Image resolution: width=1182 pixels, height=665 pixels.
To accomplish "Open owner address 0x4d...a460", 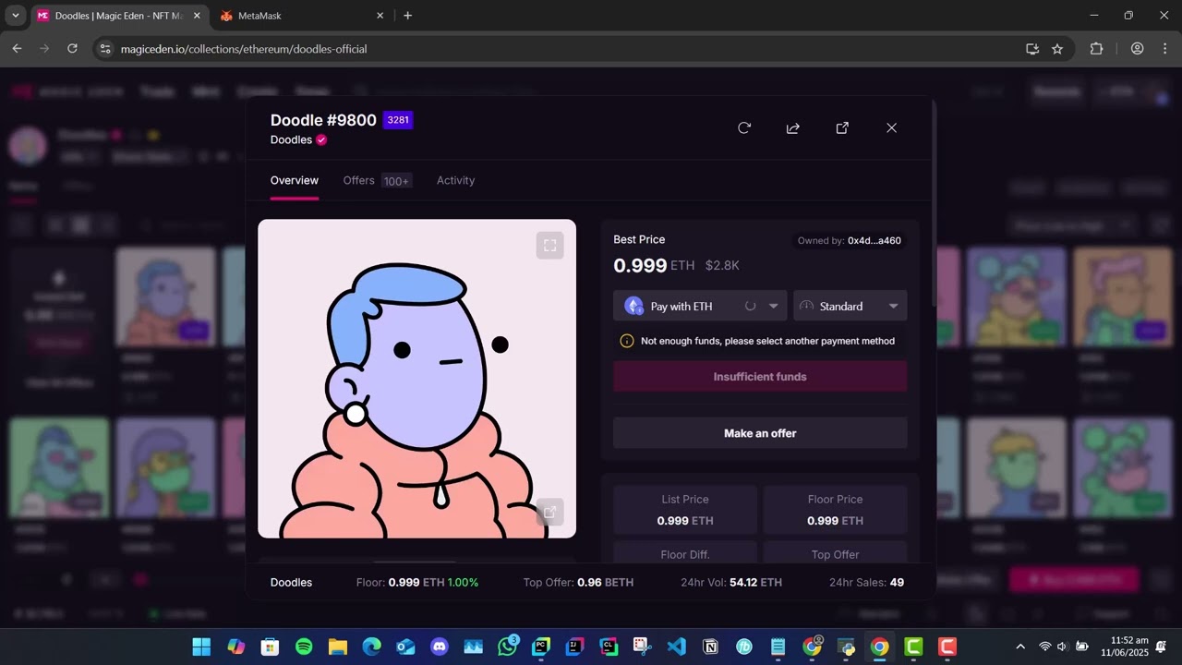I will [874, 241].
